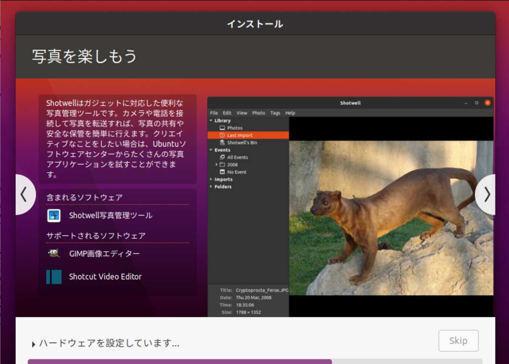This screenshot has height=364, width=509.
Task: Click the Photos monitor icon
Action: [222, 128]
